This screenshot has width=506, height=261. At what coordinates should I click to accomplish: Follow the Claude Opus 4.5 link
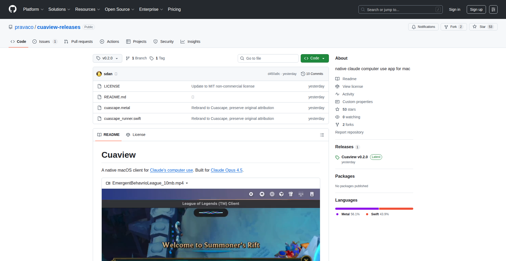coord(226,170)
